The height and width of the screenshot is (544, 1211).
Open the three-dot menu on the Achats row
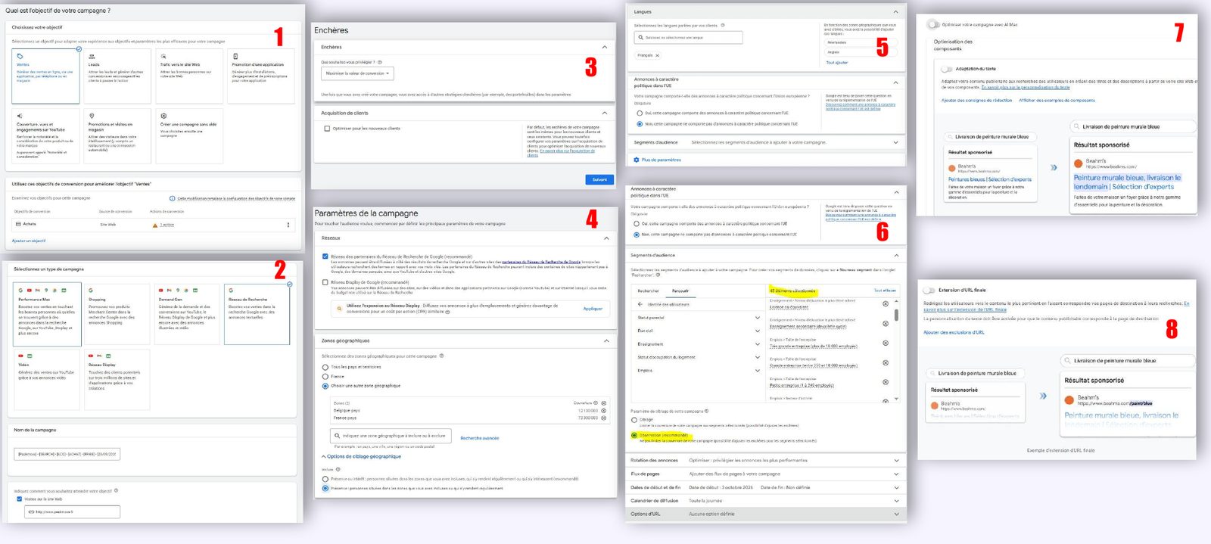[288, 225]
